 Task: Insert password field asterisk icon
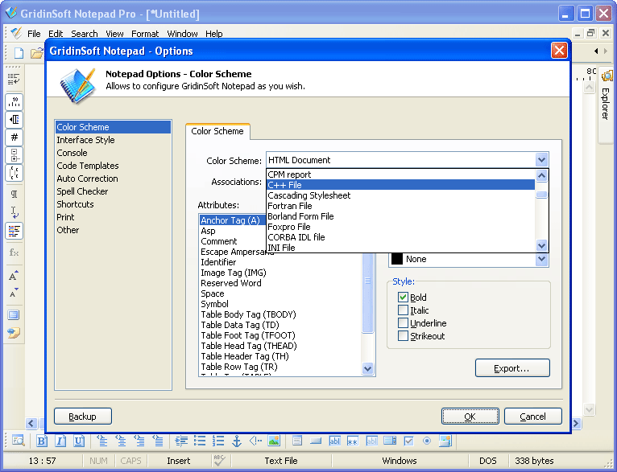pos(353,441)
